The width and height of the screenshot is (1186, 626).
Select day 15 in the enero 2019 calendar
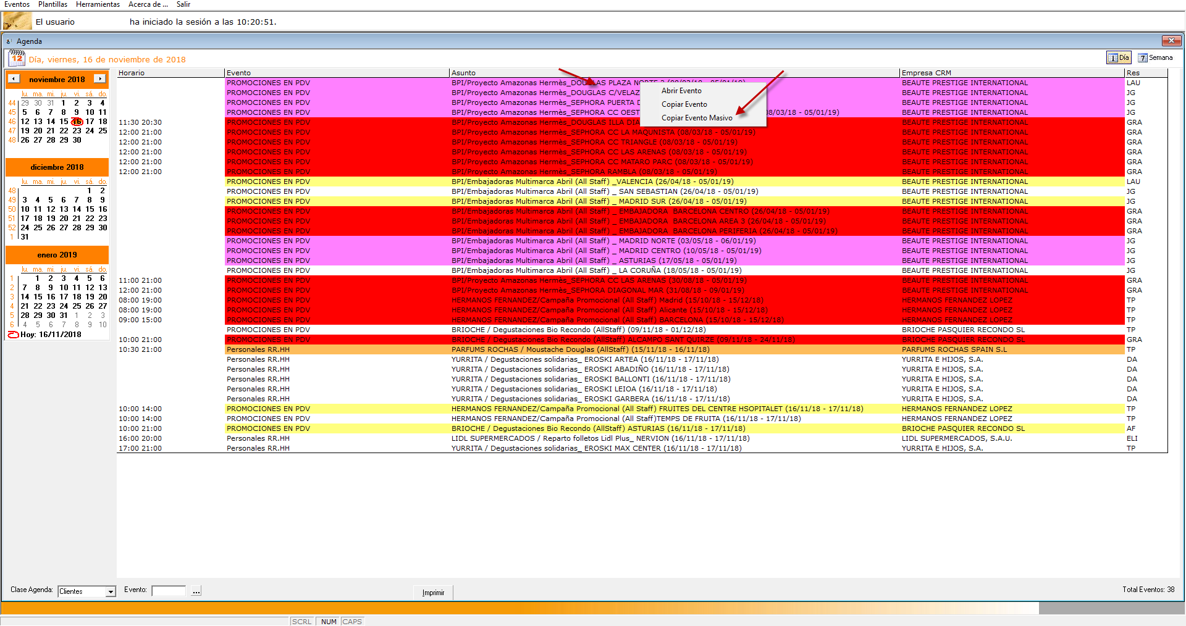point(38,297)
